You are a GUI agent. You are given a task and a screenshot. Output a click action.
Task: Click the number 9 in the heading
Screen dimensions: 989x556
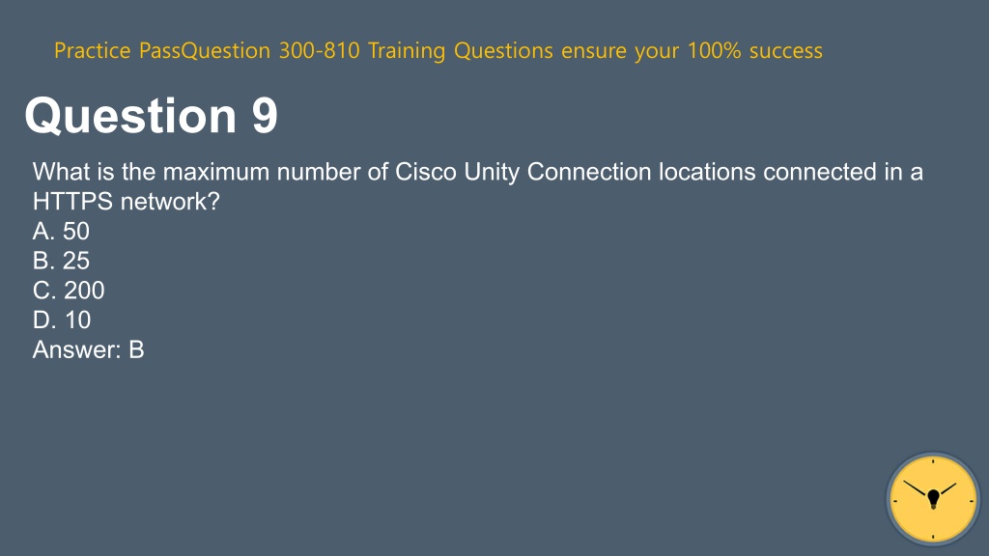(265, 116)
